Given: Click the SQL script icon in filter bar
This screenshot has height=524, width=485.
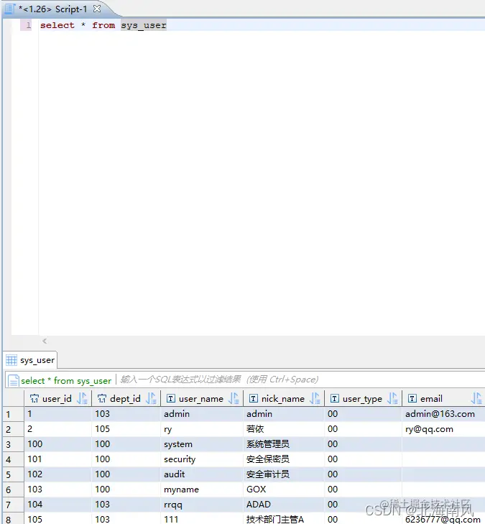Looking at the screenshot, I should 14,380.
